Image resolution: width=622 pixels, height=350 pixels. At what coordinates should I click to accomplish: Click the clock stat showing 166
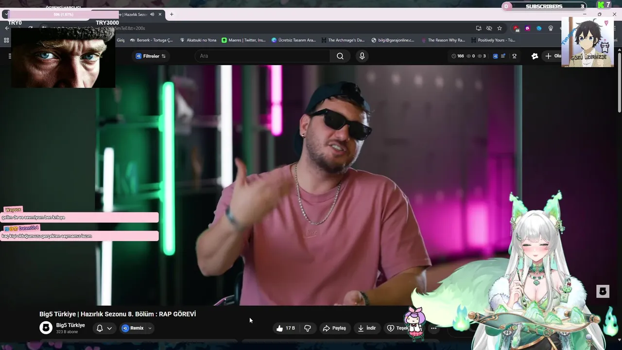(x=458, y=56)
